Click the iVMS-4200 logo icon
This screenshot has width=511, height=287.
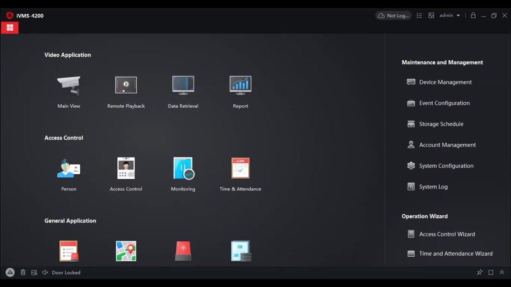[x=10, y=16]
